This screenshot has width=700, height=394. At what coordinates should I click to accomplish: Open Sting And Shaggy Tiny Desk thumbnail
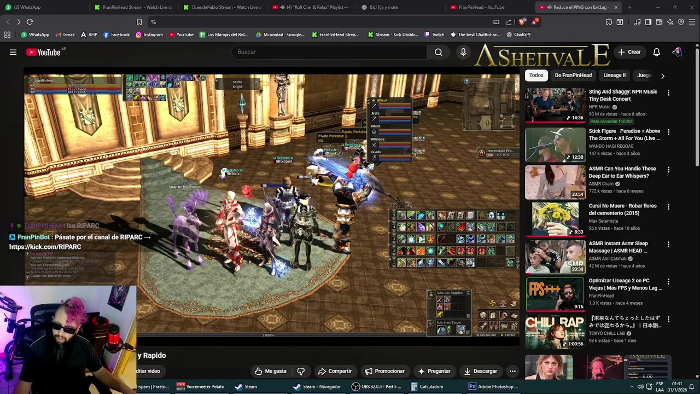(555, 105)
